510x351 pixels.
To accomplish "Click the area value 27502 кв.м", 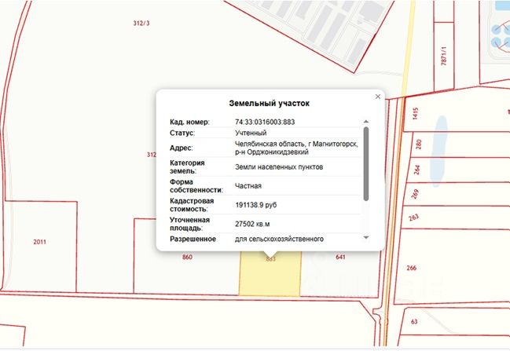I will coord(252,224).
